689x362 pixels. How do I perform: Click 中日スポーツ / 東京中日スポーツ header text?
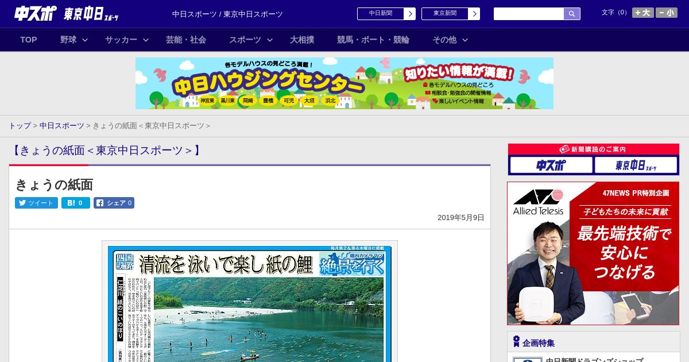[x=227, y=14]
